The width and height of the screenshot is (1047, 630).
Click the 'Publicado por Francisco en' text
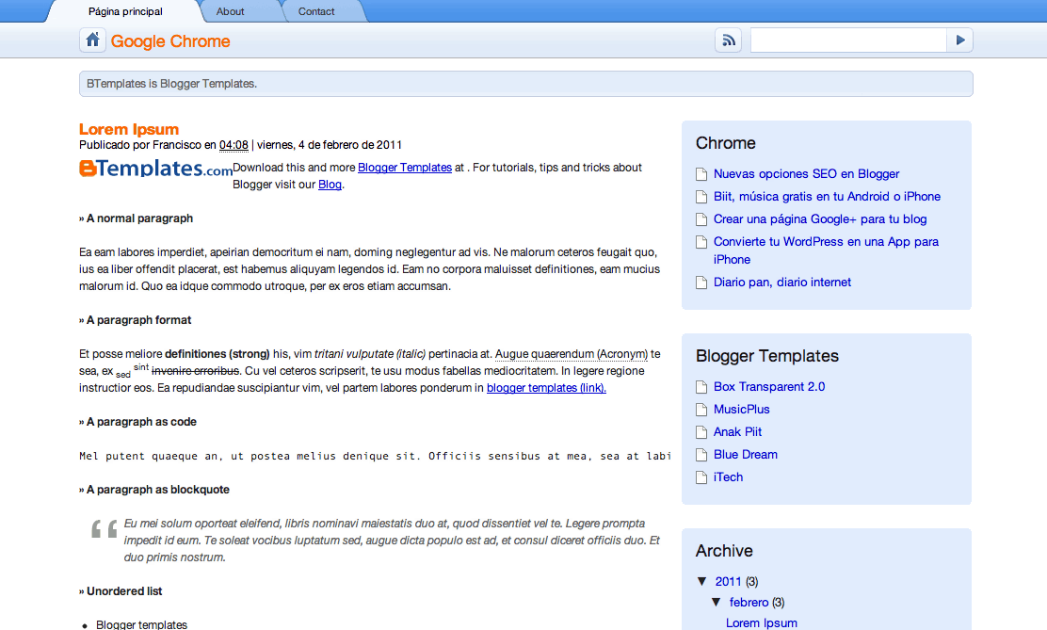click(148, 145)
